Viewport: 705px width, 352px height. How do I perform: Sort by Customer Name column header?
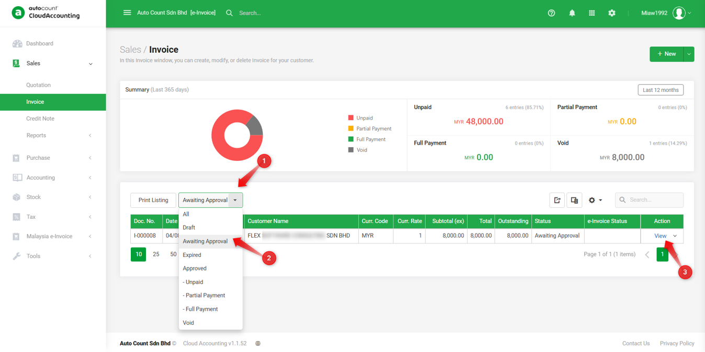(301, 221)
